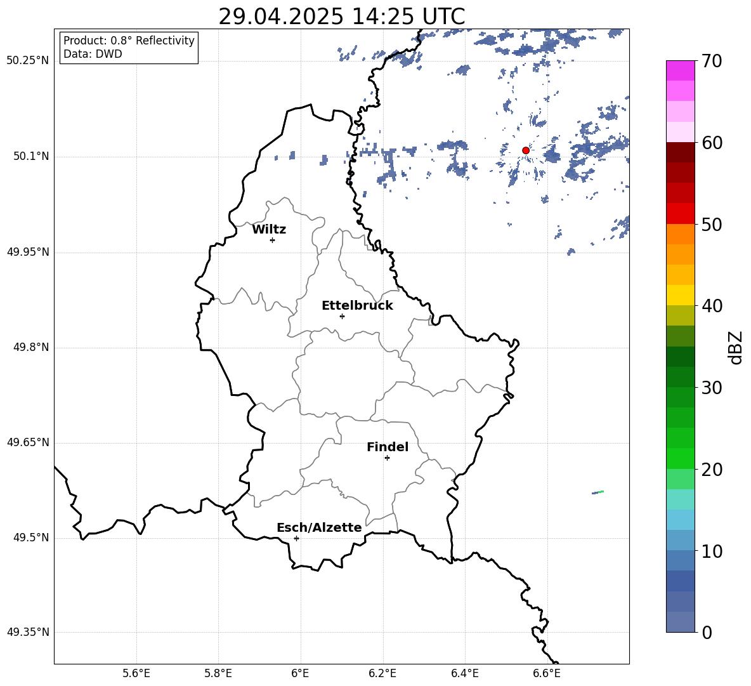Click the Esch/Alzette station cross marker
Image resolution: width=751 pixels, height=686 pixels.
296,538
